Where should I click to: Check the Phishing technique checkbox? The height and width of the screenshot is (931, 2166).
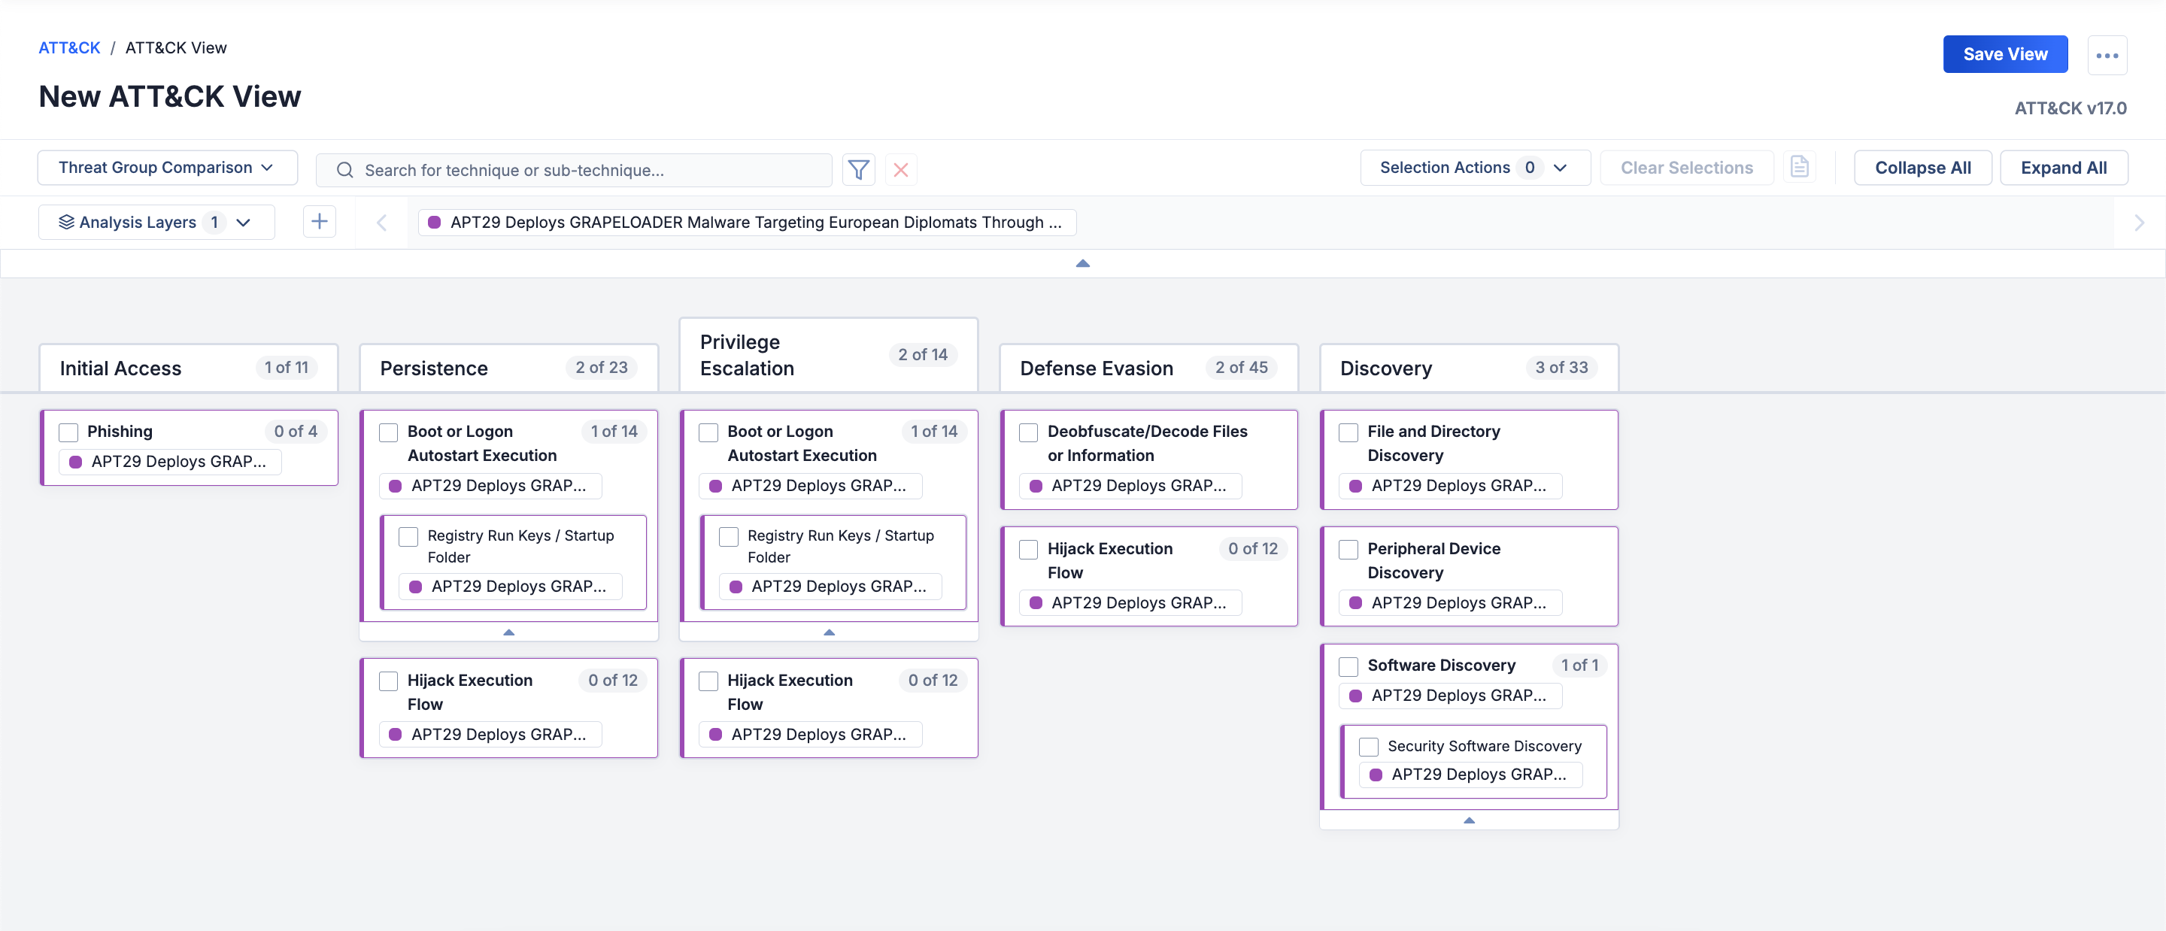[x=69, y=432]
